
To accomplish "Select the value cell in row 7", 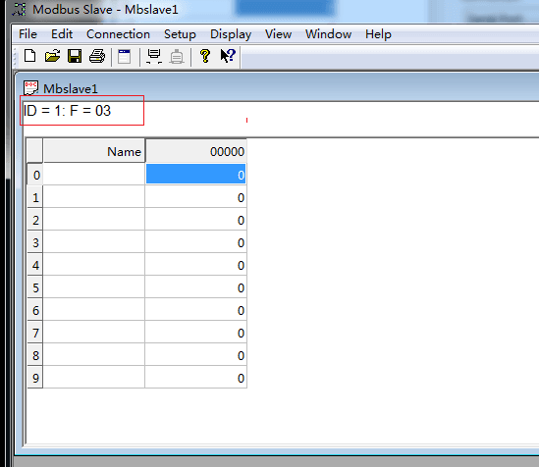I will (x=196, y=332).
